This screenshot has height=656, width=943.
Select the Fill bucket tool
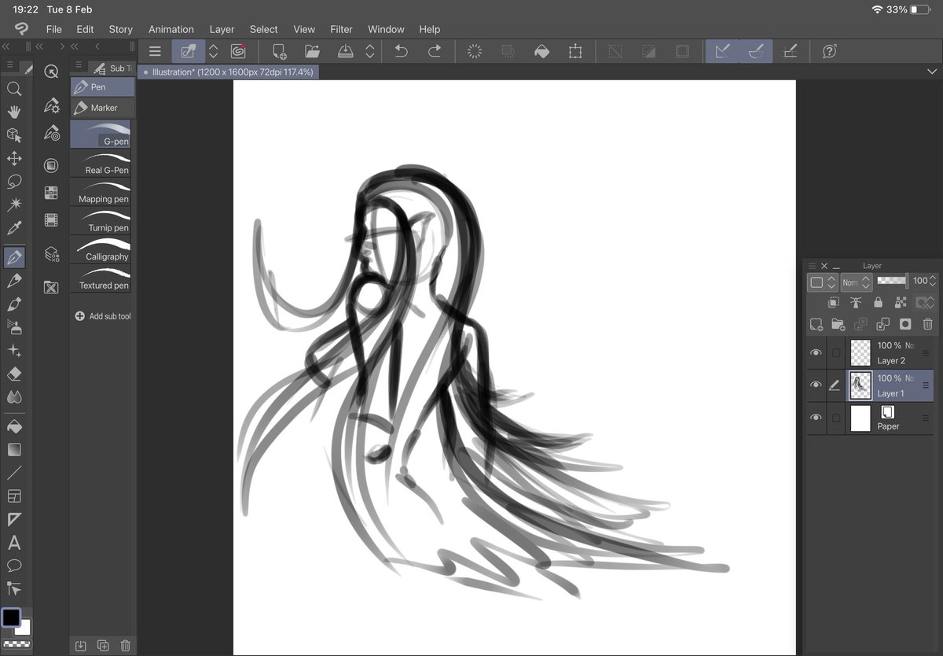[13, 426]
